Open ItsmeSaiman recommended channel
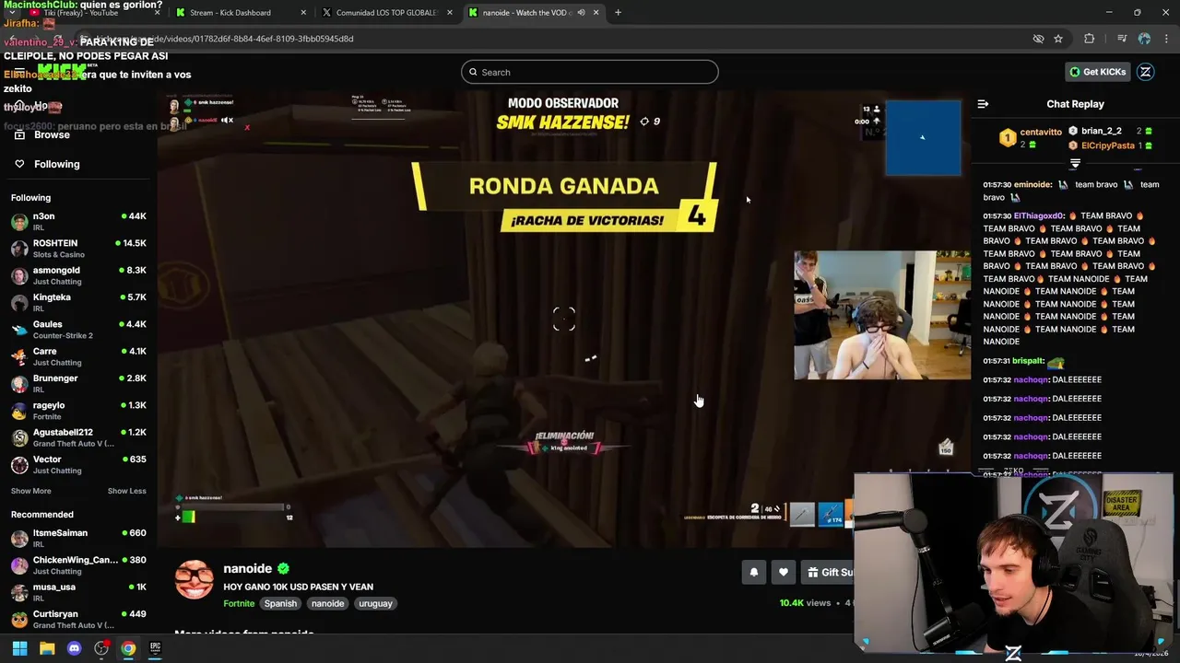1180x663 pixels. (78, 539)
